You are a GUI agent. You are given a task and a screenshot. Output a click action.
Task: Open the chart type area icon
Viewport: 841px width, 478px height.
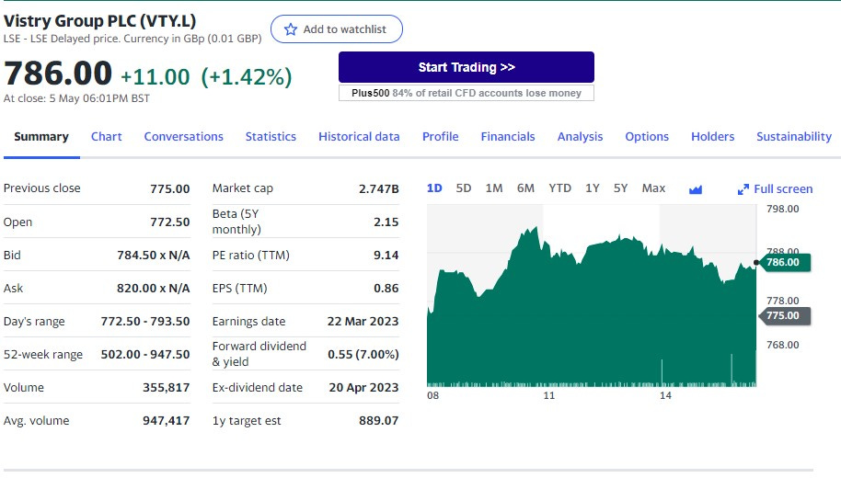695,189
